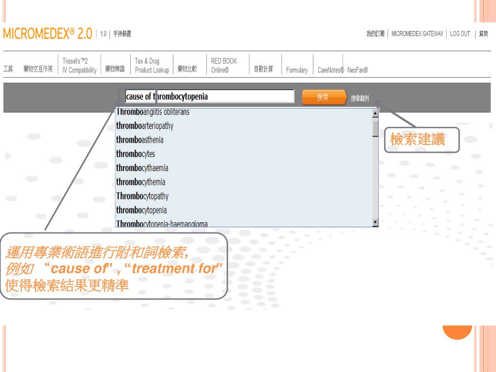Select suggestion thrombocythemia
Image resolution: width=496 pixels, height=372 pixels.
(x=244, y=182)
